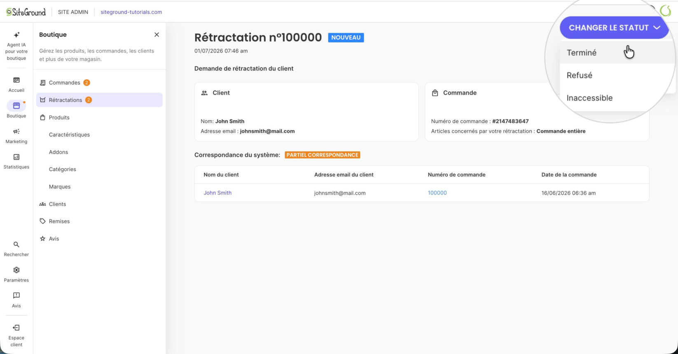Click the order number #2147483647

pos(510,121)
